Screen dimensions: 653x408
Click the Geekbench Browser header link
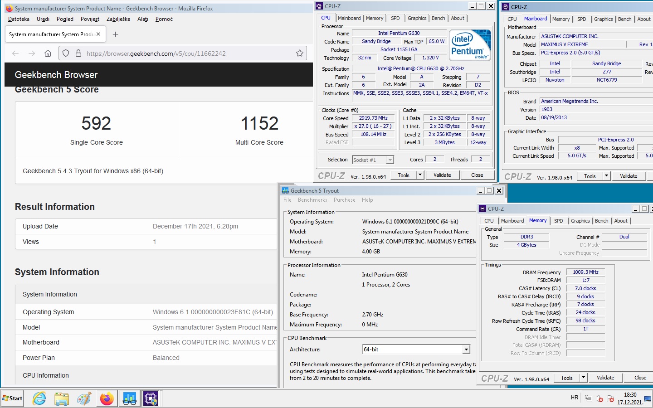click(56, 75)
